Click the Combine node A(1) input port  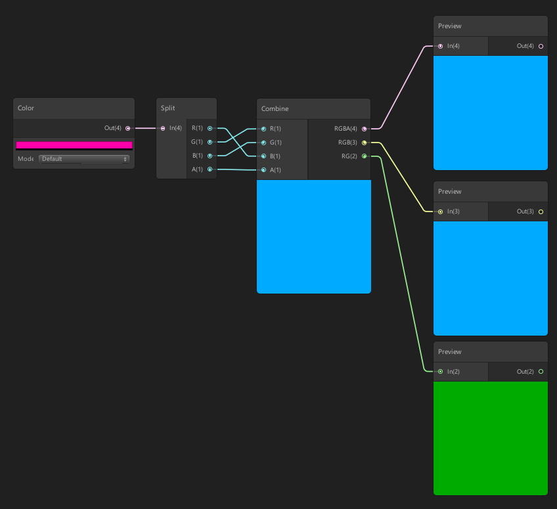point(263,170)
